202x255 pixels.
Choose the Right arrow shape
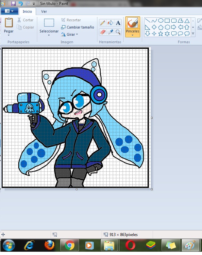[174, 27]
